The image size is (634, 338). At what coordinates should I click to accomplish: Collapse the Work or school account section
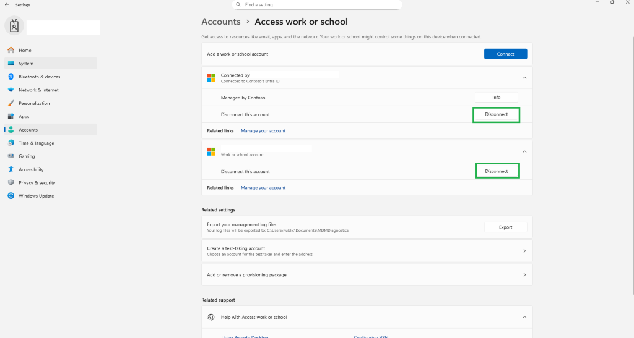[x=524, y=151]
